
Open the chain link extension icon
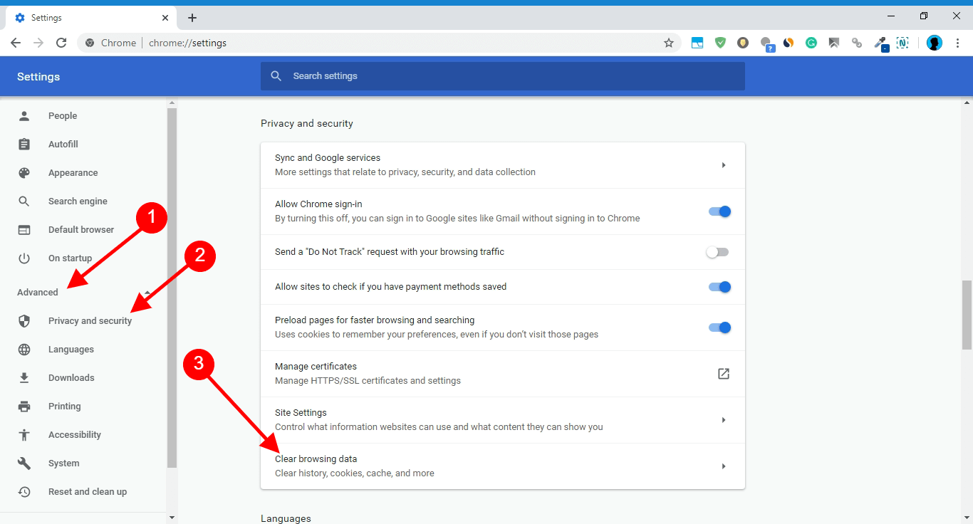coord(857,43)
